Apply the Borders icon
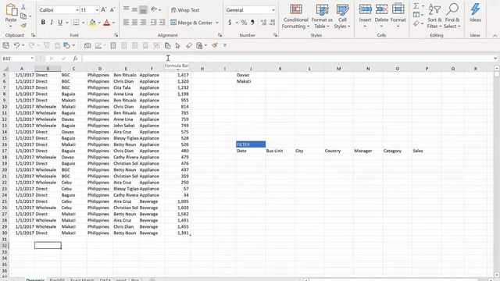This screenshot has width=500, height=281. point(76,23)
